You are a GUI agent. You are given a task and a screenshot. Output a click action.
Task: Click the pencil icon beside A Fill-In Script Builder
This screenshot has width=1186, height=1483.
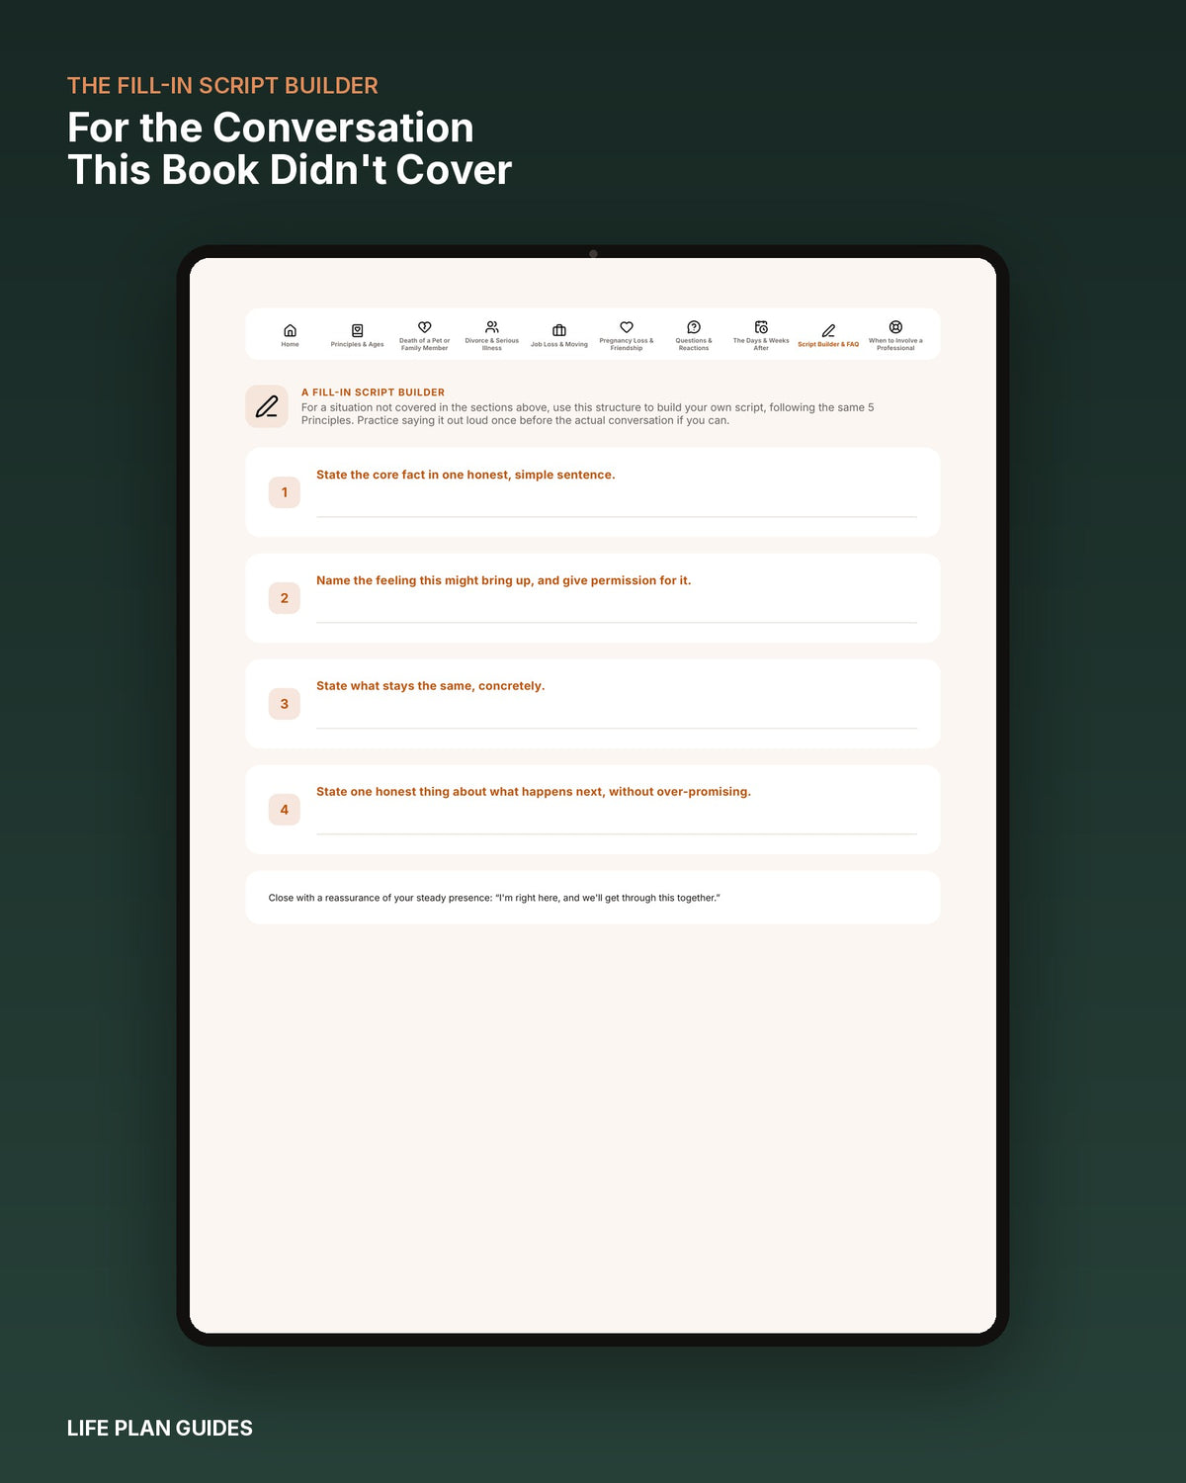[267, 406]
